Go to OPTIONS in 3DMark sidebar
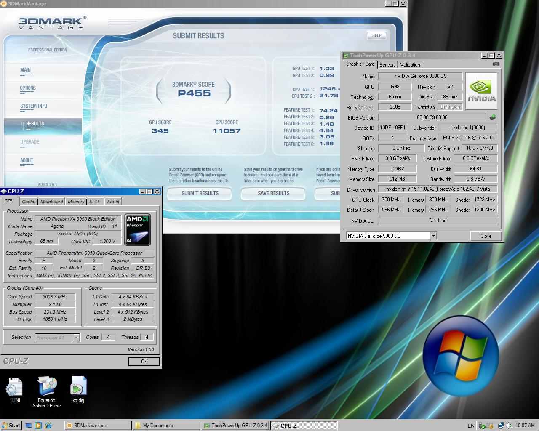 pos(28,88)
